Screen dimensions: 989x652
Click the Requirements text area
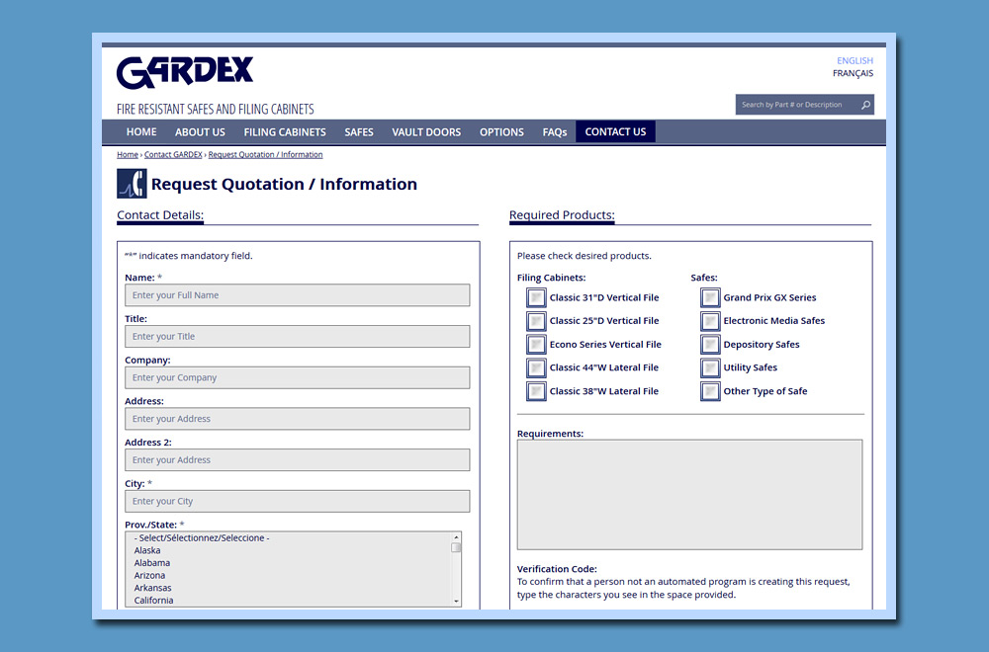click(x=689, y=495)
